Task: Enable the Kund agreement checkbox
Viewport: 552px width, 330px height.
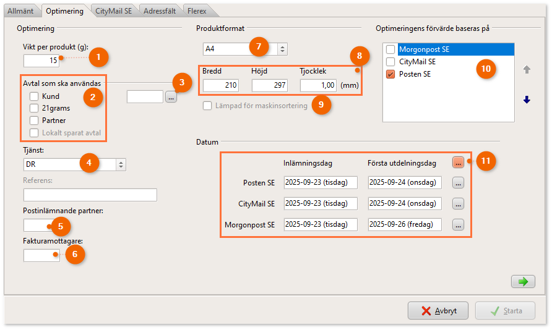Action: point(35,96)
